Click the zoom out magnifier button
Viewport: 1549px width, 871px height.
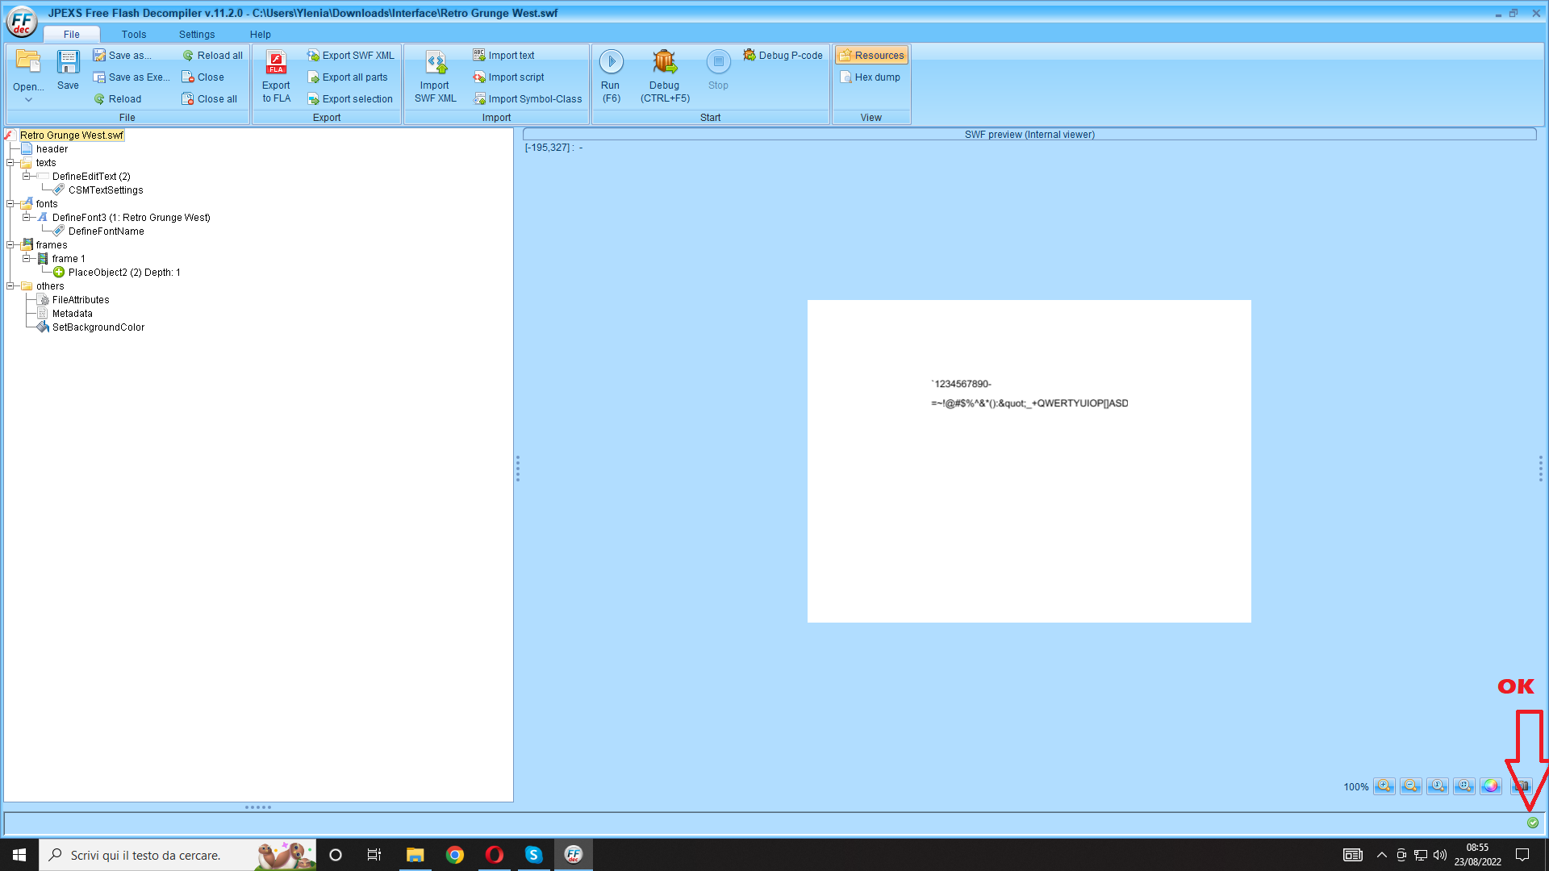tap(1411, 786)
